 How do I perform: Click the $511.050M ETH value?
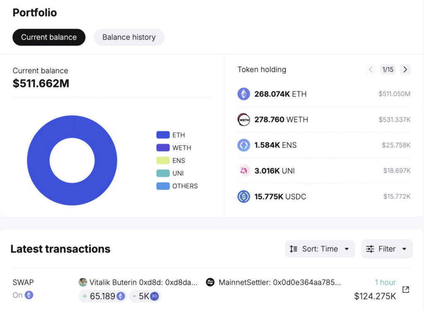click(395, 94)
